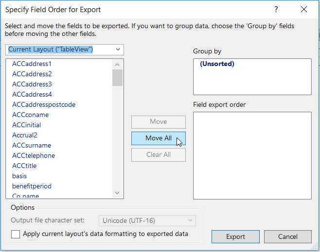The image size is (320, 252).
Task: Click the field list scrollbar thumb
Action: click(117, 77)
